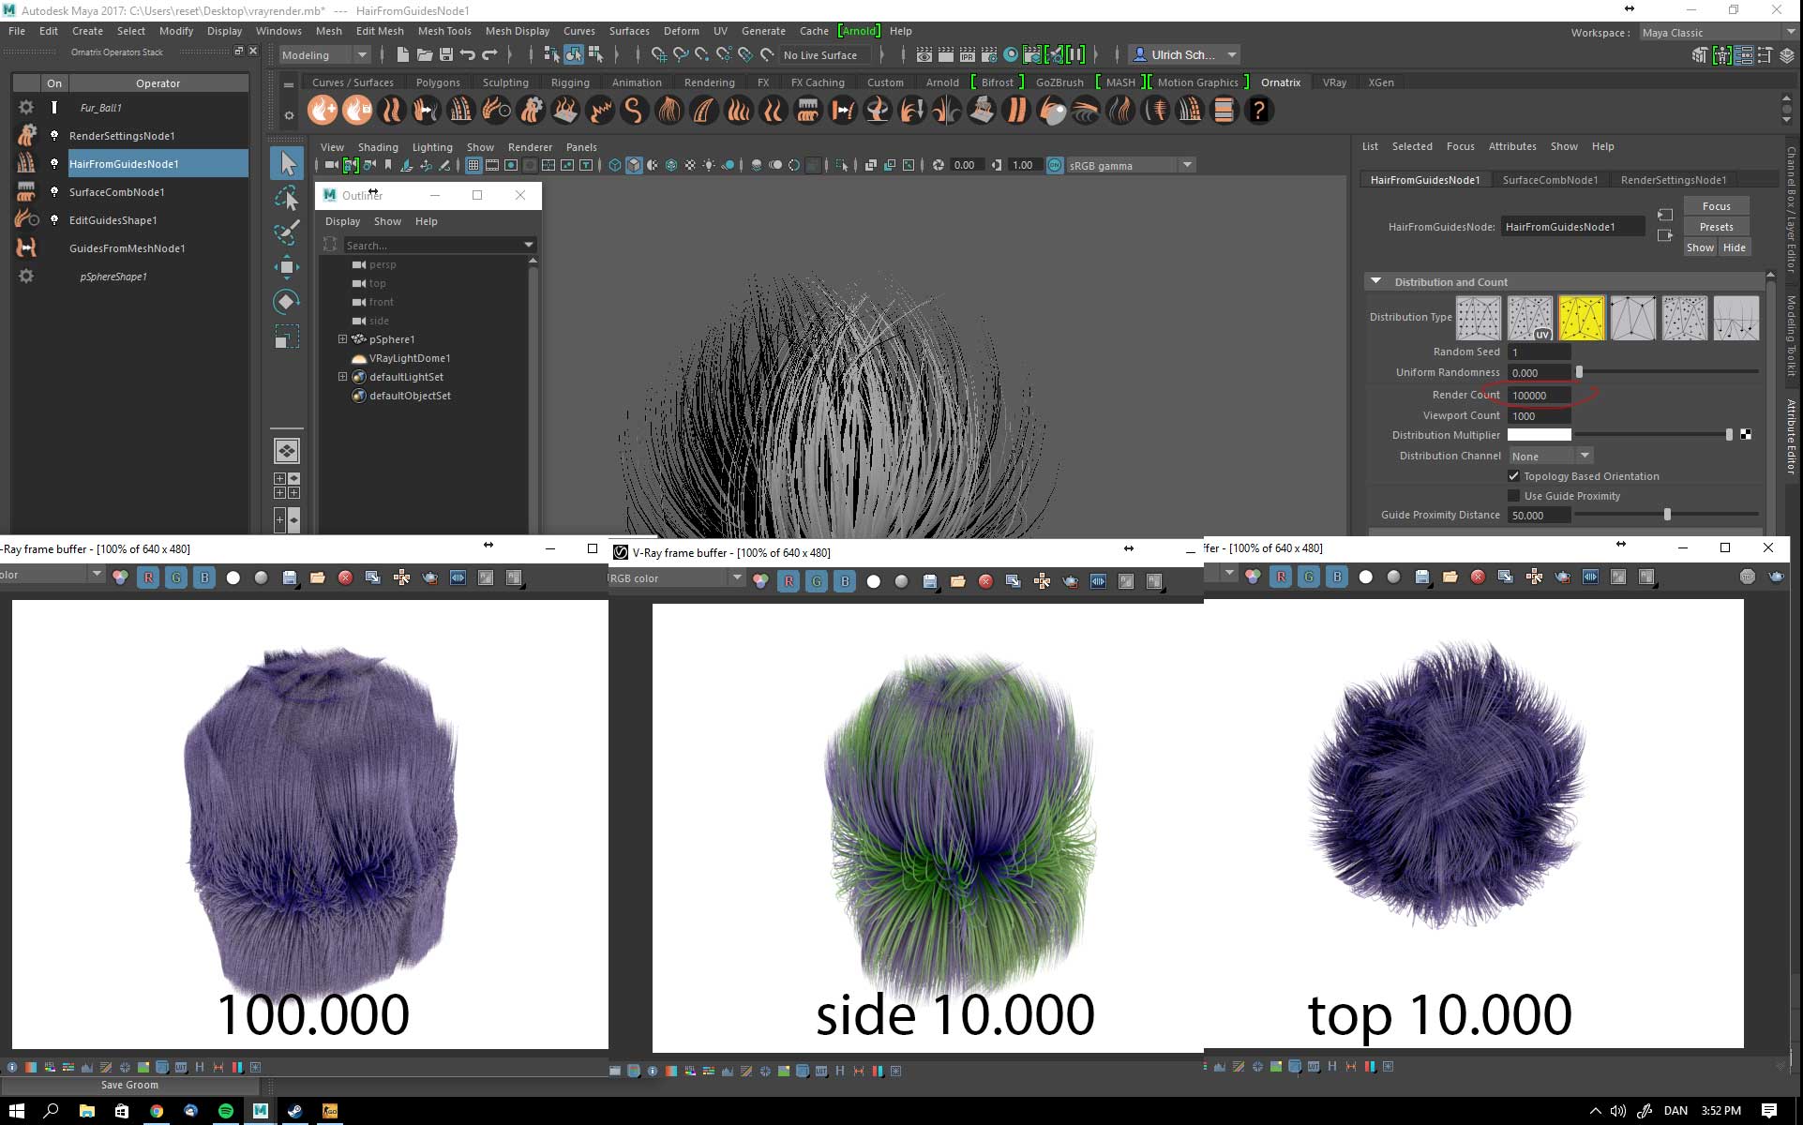Click the Rotate tool icon
Image resolution: width=1803 pixels, height=1125 pixels.
pos(287,302)
